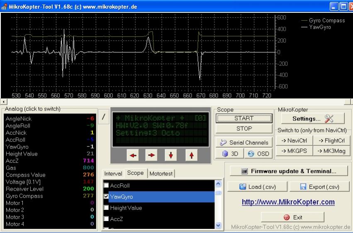The image size is (353, 233).
Task: Select AccNick analog value
Action: click(49, 132)
